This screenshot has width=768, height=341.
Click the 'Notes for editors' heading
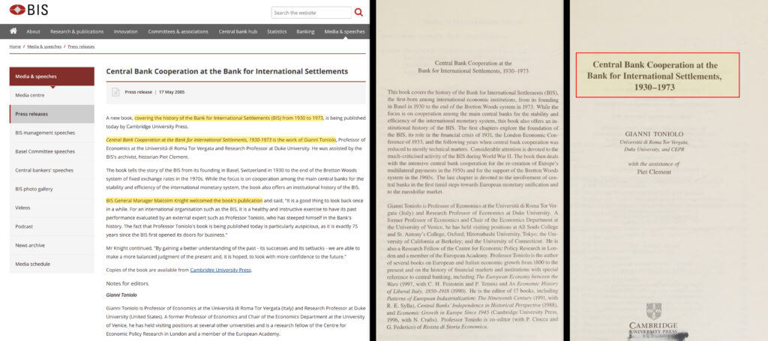127,283
